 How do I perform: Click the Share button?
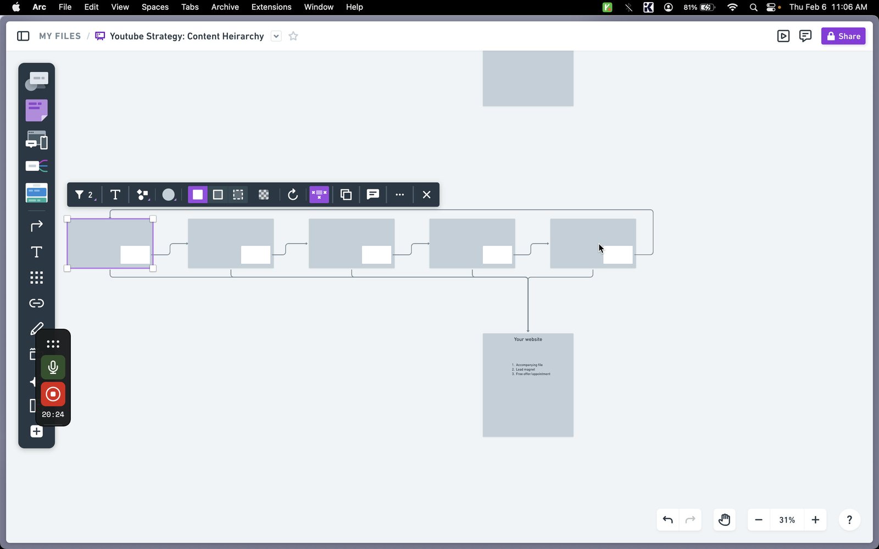click(x=843, y=36)
